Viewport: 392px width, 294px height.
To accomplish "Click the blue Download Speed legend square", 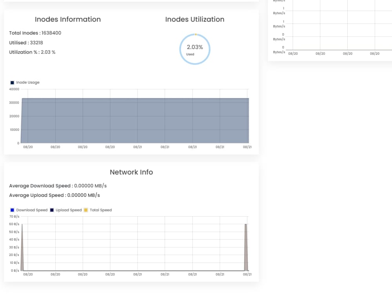I will tap(12, 210).
